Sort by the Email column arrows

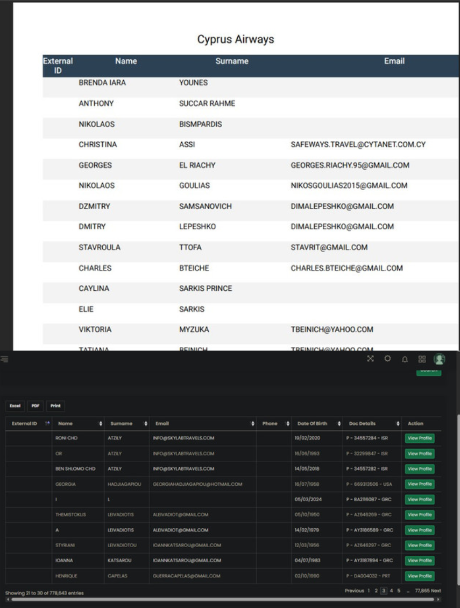click(x=253, y=423)
